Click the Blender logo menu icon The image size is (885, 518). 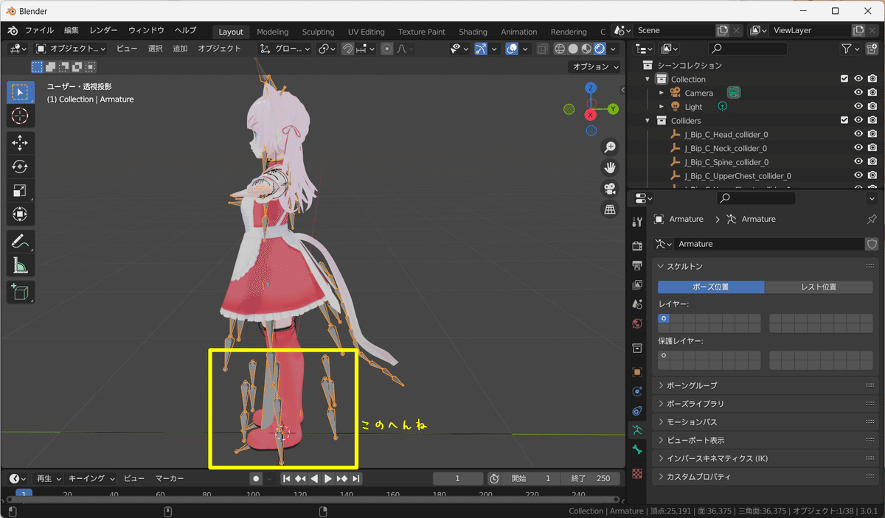coord(13,31)
